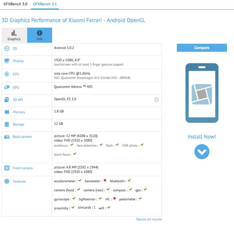The image size is (234, 230).
Task: Click the Storage row label
Action: 18,124
